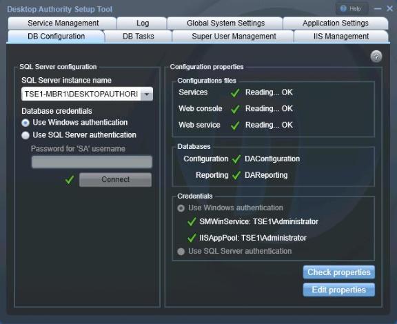This screenshot has width=397, height=324.
Task: Click the DAConfiguration database name
Action: (x=272, y=159)
